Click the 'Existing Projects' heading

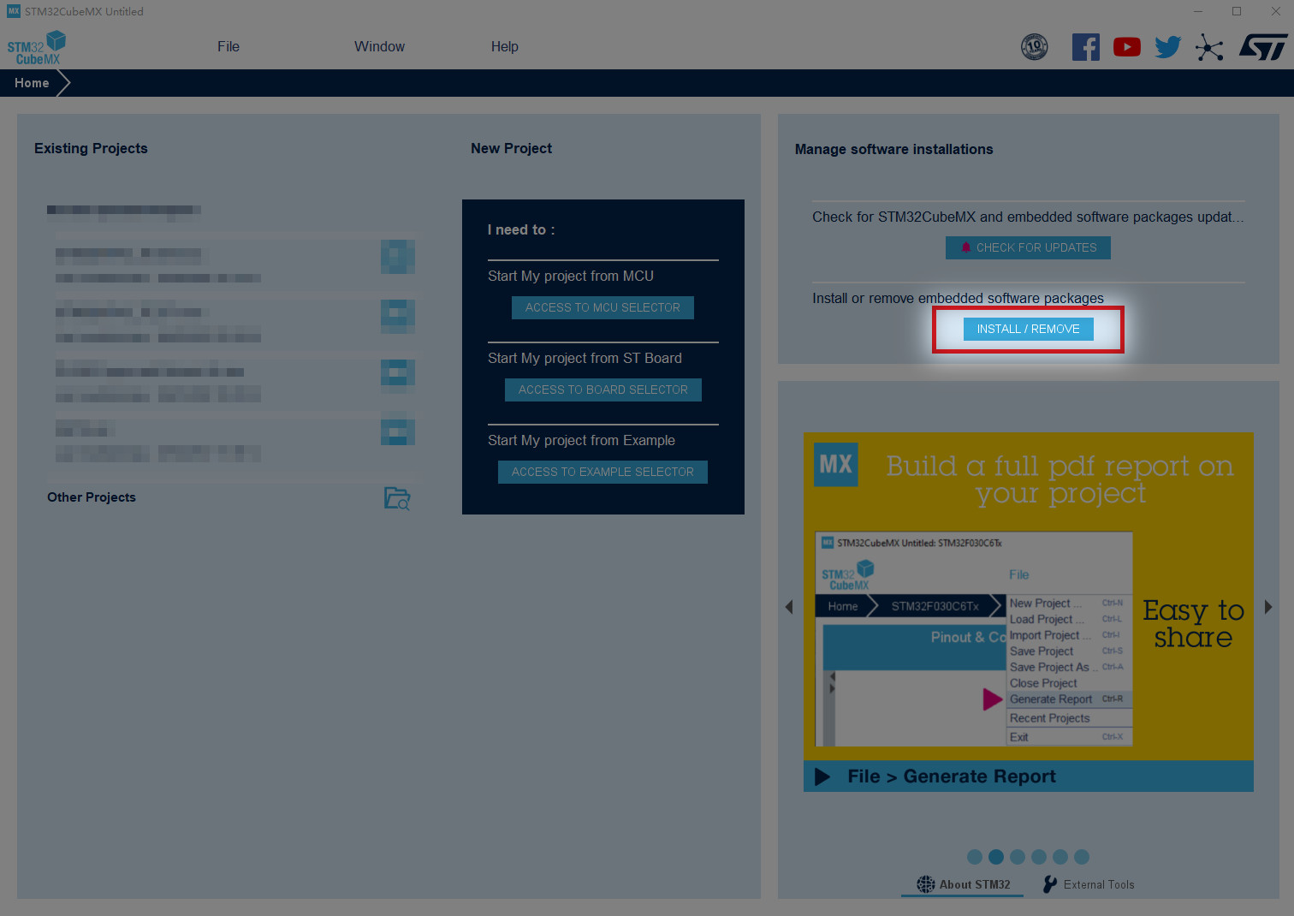[x=91, y=148]
